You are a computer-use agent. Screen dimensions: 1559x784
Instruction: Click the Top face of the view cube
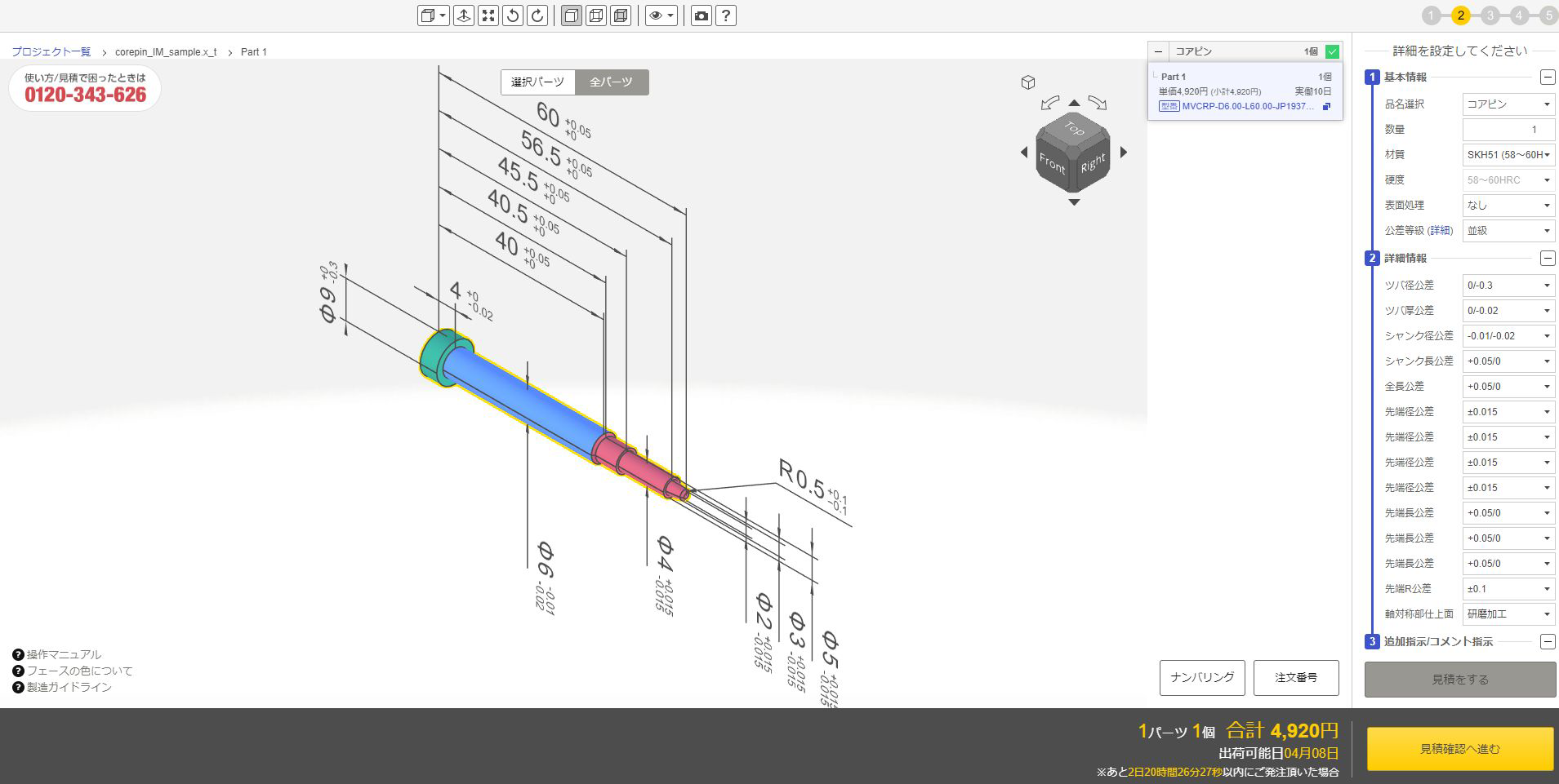pos(1074,129)
